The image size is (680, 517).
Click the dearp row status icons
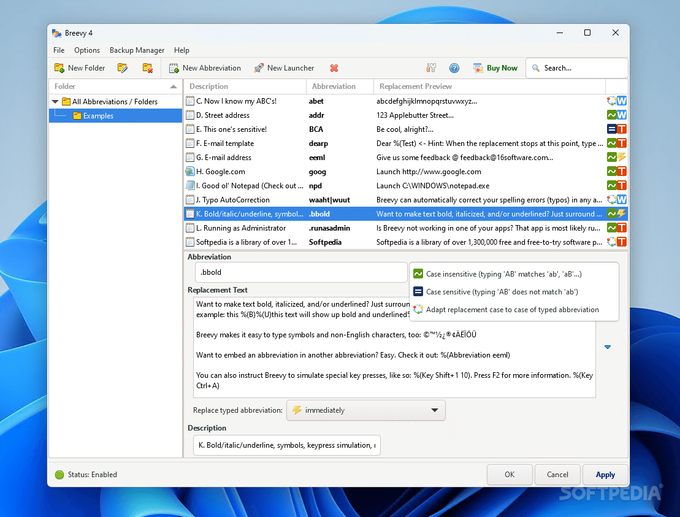[x=617, y=144]
